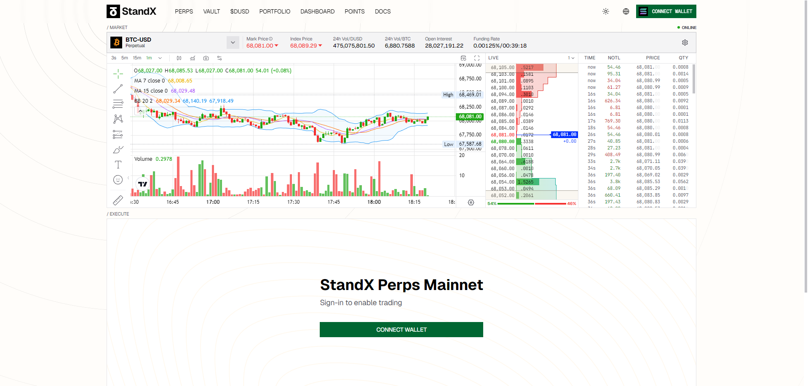The height and width of the screenshot is (386, 808).
Task: Toggle fullscreen chart mode
Action: click(x=476, y=58)
